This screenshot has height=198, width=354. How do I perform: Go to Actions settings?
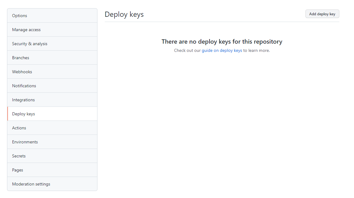click(x=19, y=128)
